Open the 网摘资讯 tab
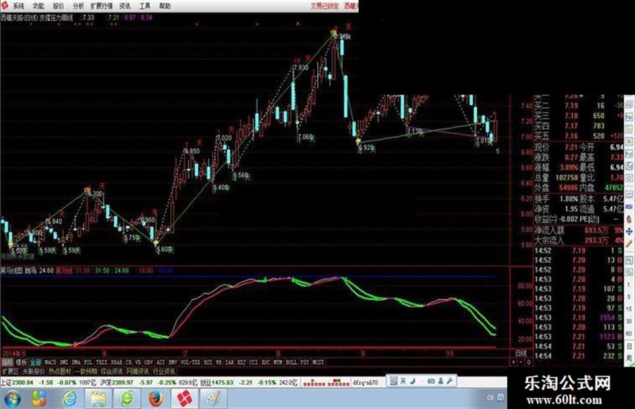 tap(138, 371)
